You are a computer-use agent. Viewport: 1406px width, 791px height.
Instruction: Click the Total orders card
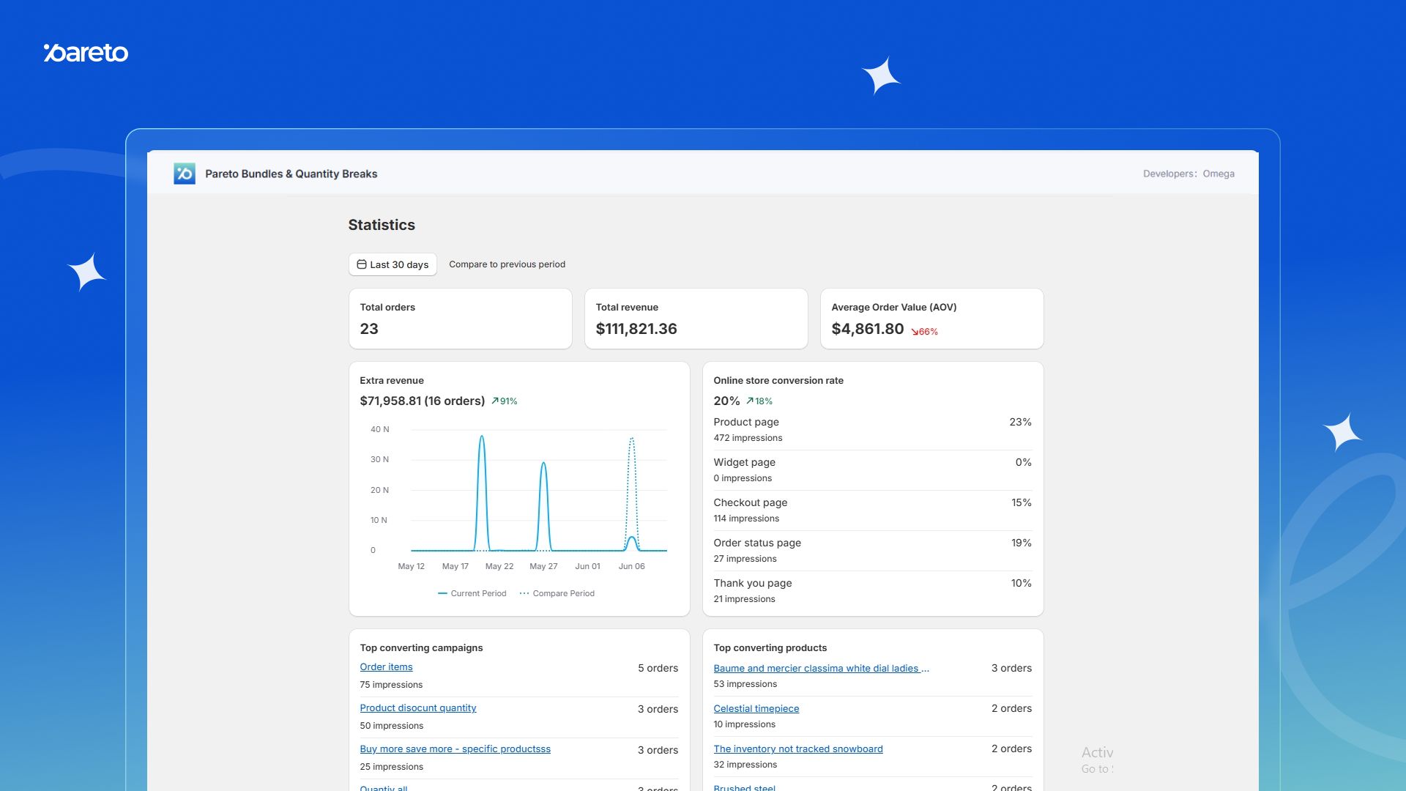pos(460,319)
